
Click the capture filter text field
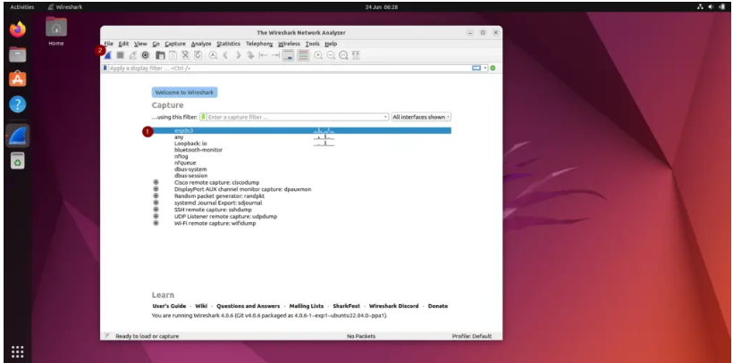[x=295, y=117]
